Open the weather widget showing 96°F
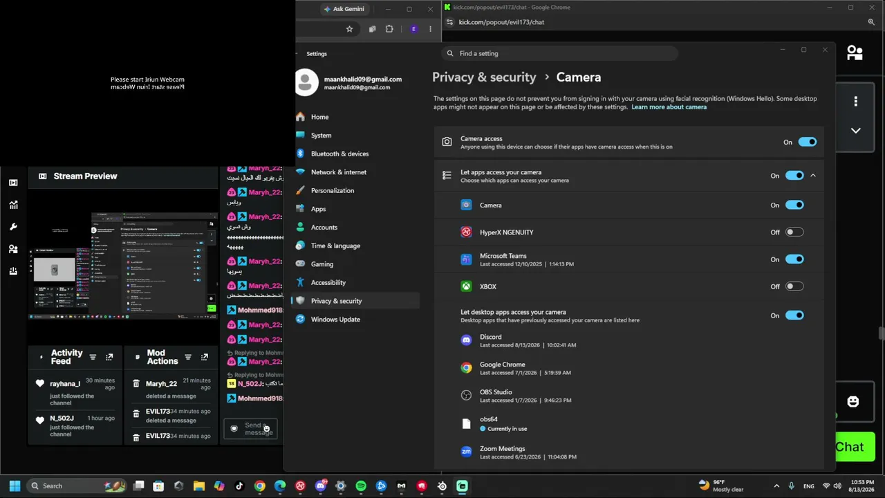The height and width of the screenshot is (498, 885). point(720,486)
